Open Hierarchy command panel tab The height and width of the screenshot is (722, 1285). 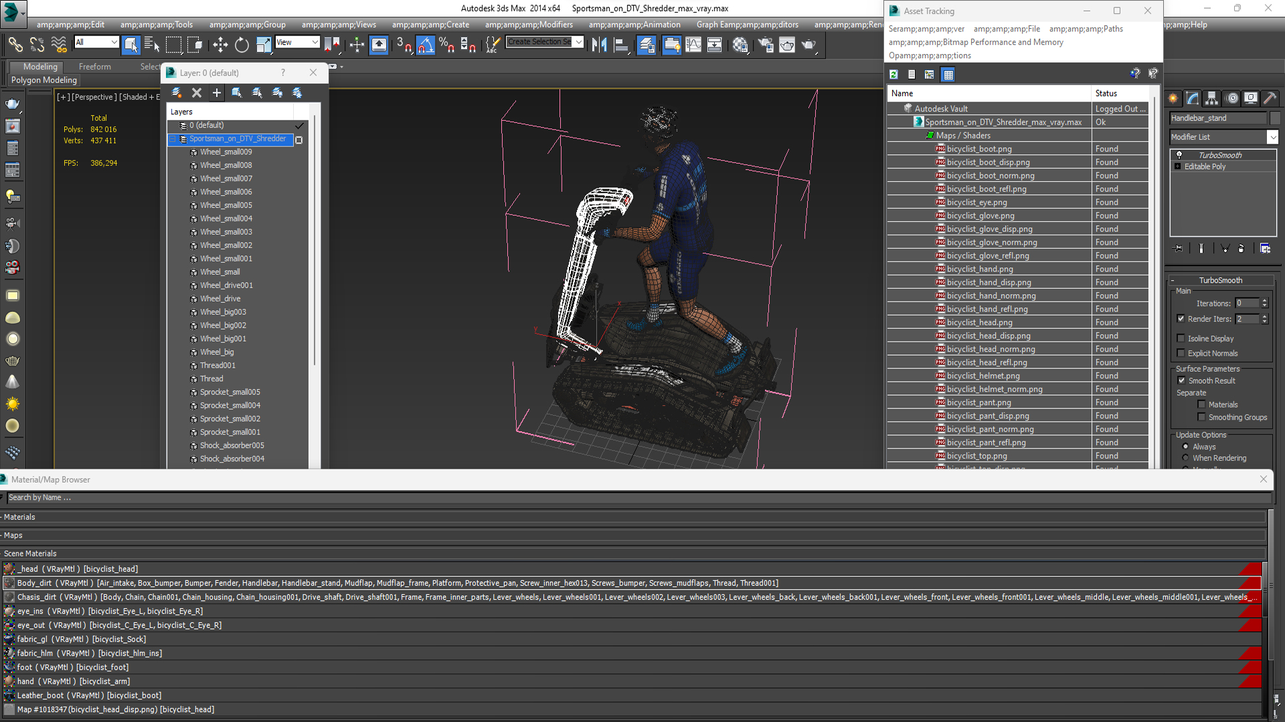(1211, 98)
